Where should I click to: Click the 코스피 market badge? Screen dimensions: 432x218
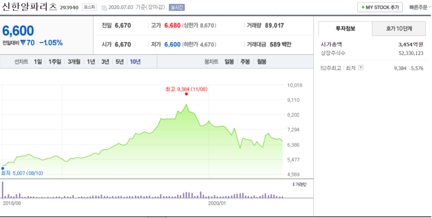pyautogui.click(x=89, y=8)
